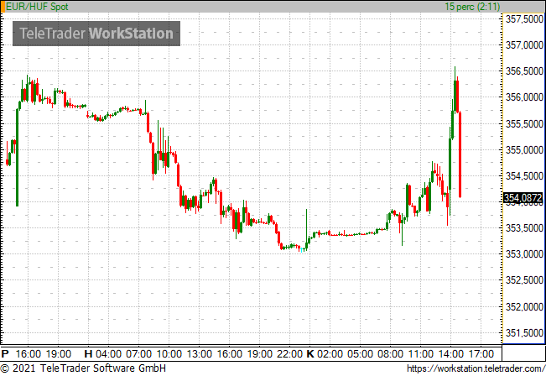Viewport: 546px width, 376px height.
Task: Click the 356,5000 price axis label
Action: tap(524, 71)
